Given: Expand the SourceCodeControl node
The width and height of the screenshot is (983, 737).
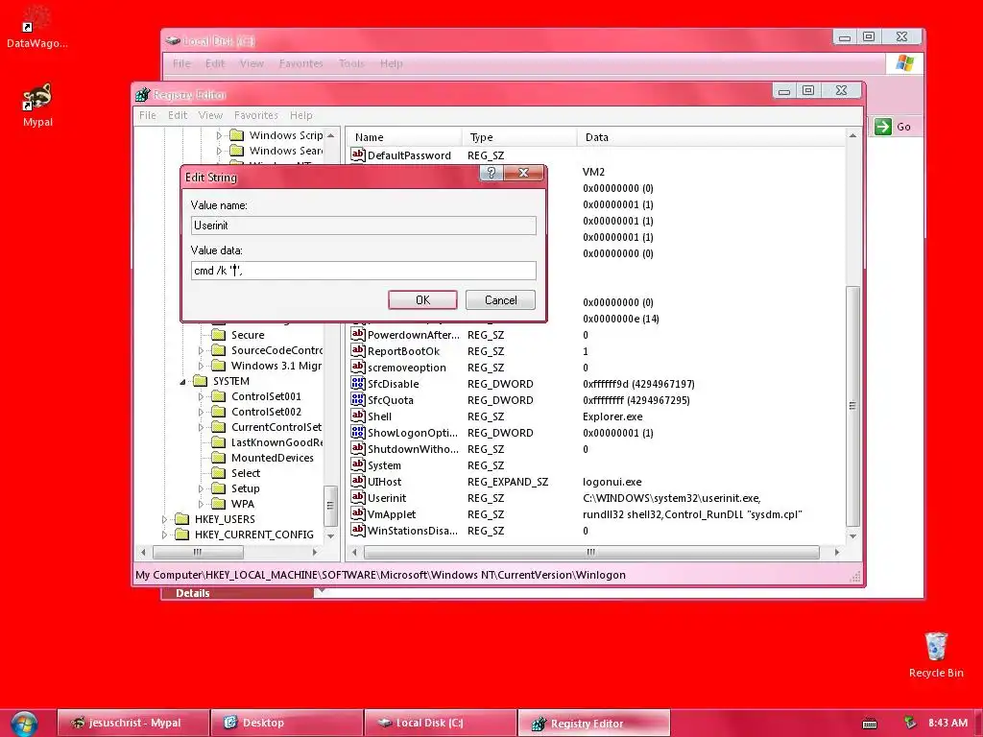Looking at the screenshot, I should [x=201, y=350].
